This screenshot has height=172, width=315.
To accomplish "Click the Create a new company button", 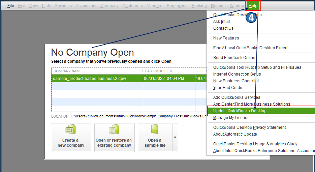I will tap(71, 138).
